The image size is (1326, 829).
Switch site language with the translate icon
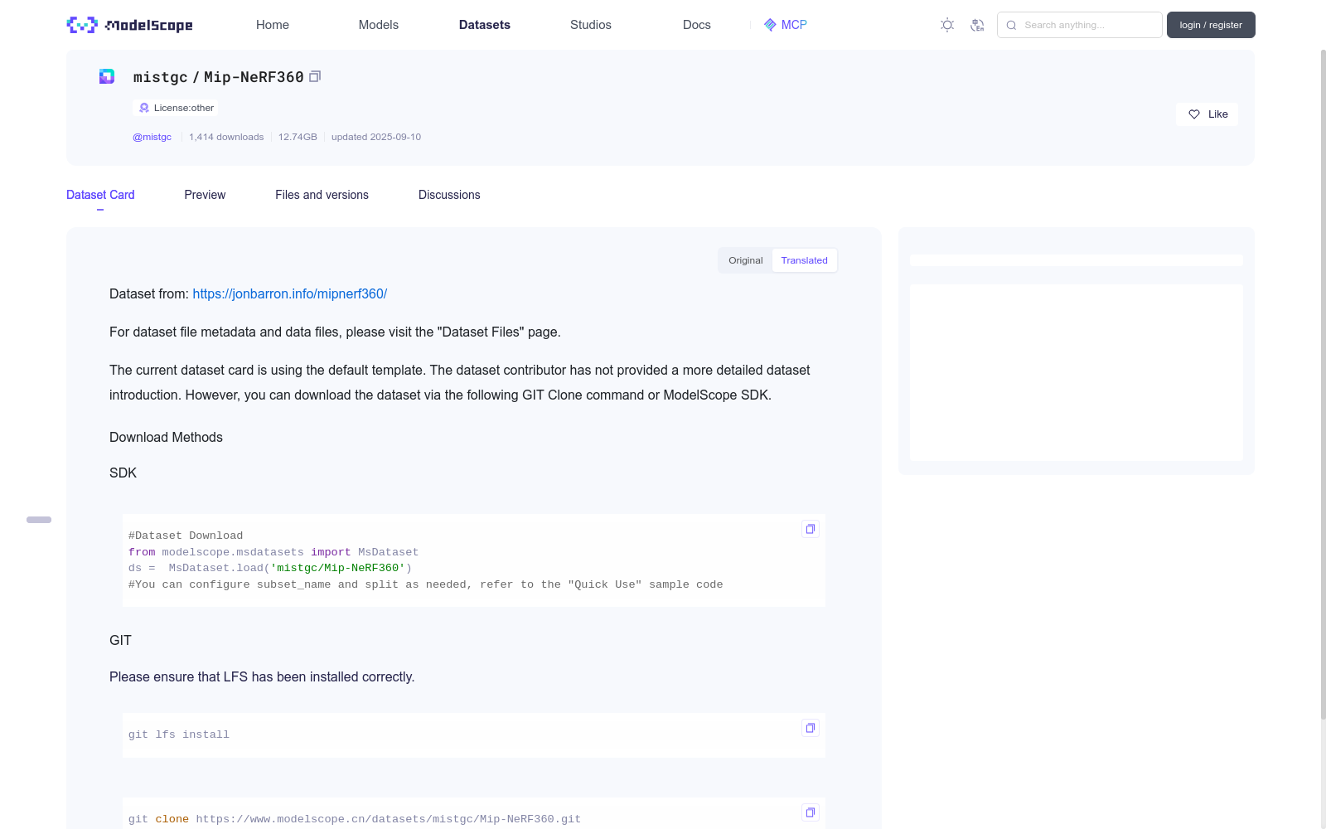[x=977, y=25]
